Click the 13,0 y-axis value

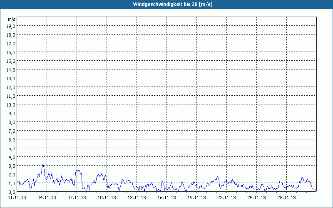11,79
